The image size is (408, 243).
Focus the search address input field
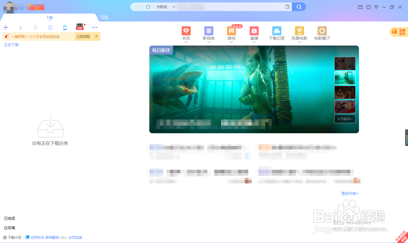point(230,7)
